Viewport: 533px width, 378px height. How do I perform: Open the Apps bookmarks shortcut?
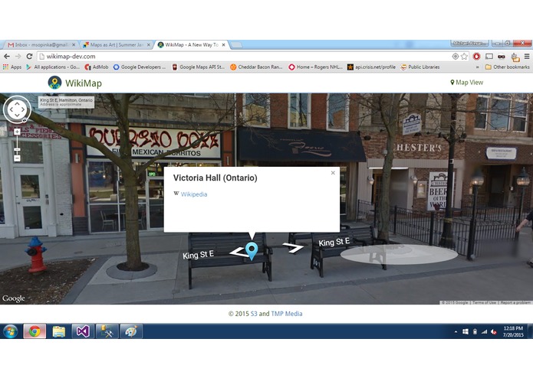[x=12, y=67]
